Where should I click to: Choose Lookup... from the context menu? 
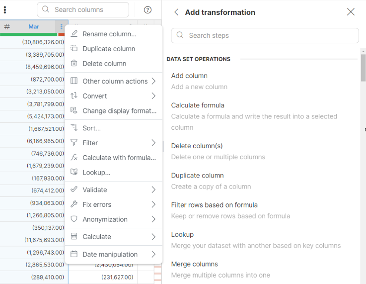point(113,172)
